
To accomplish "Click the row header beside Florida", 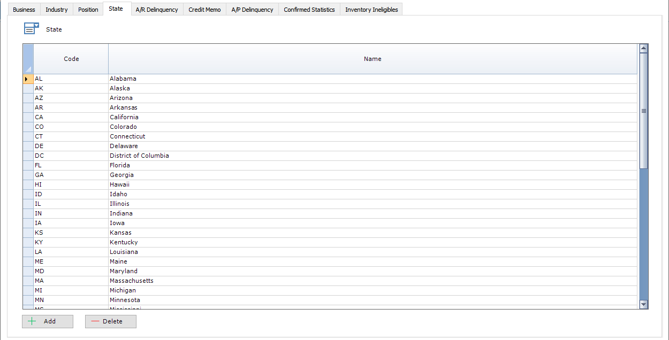I will click(28, 165).
